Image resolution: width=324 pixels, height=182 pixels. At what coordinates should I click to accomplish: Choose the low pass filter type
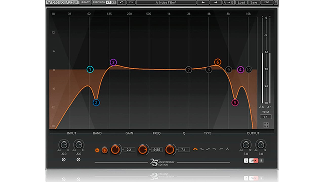click(214, 149)
